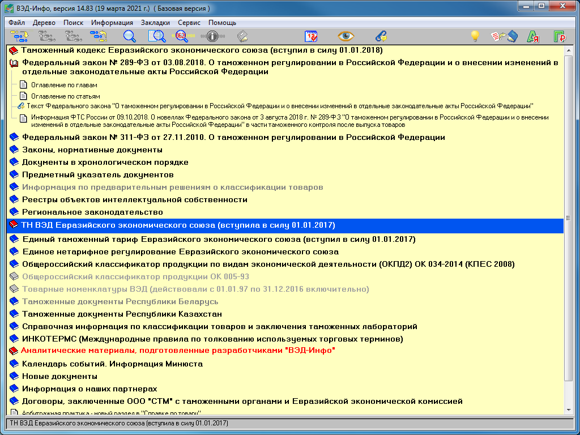Expand 'Законы, нормативные документы' book node
Viewport: 580px width, 435px height.
point(14,150)
